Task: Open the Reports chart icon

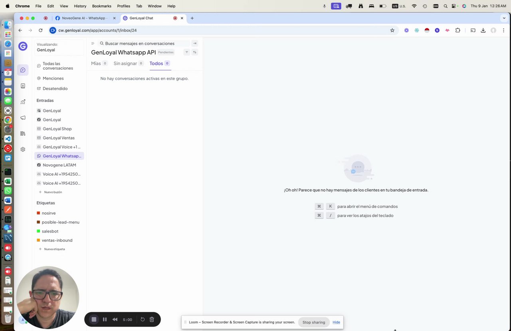Action: point(23,102)
